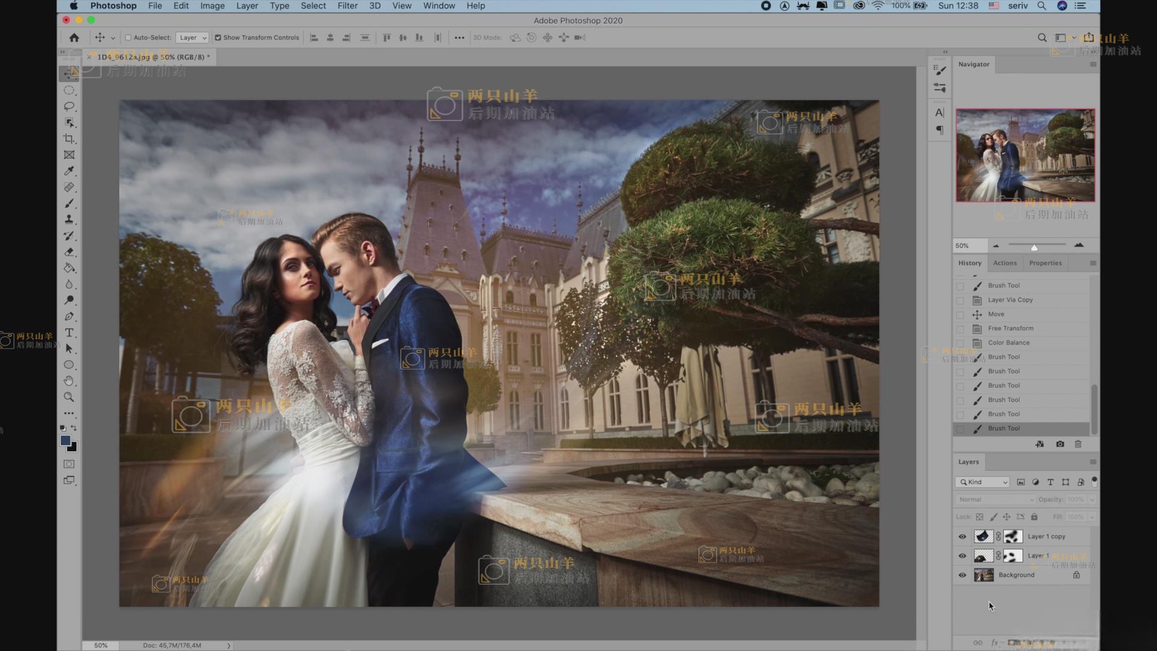Open the Filter menu
The width and height of the screenshot is (1157, 651).
coord(347,6)
